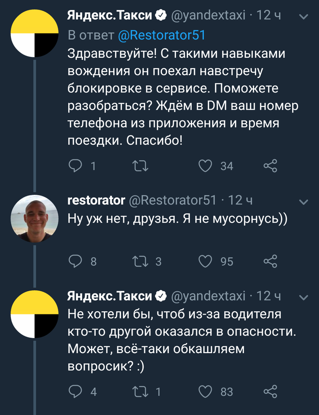
Task: Click the restorator display name
Action: click(96, 200)
